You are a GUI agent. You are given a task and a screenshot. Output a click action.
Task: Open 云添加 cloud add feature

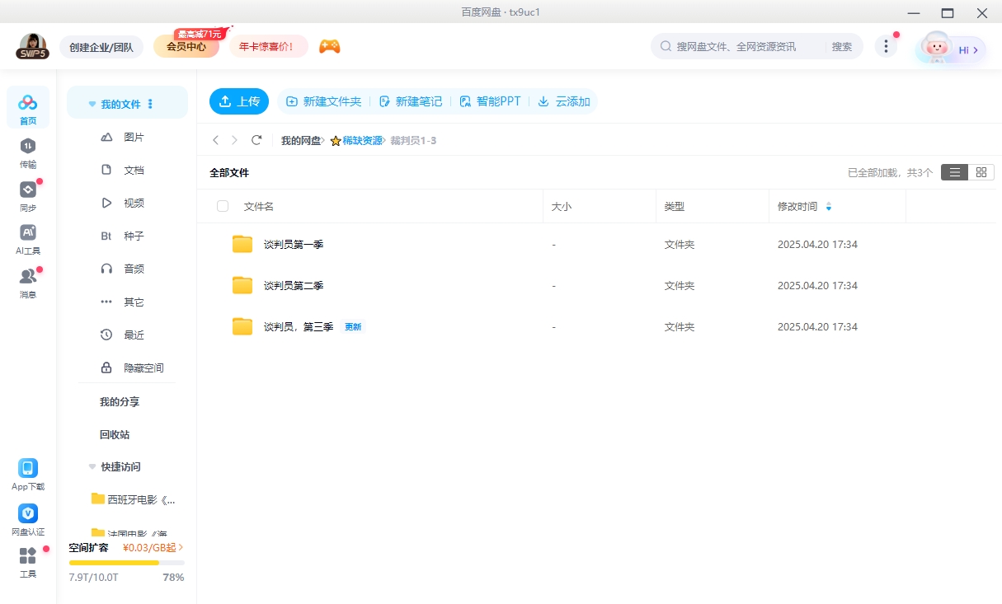pyautogui.click(x=564, y=101)
